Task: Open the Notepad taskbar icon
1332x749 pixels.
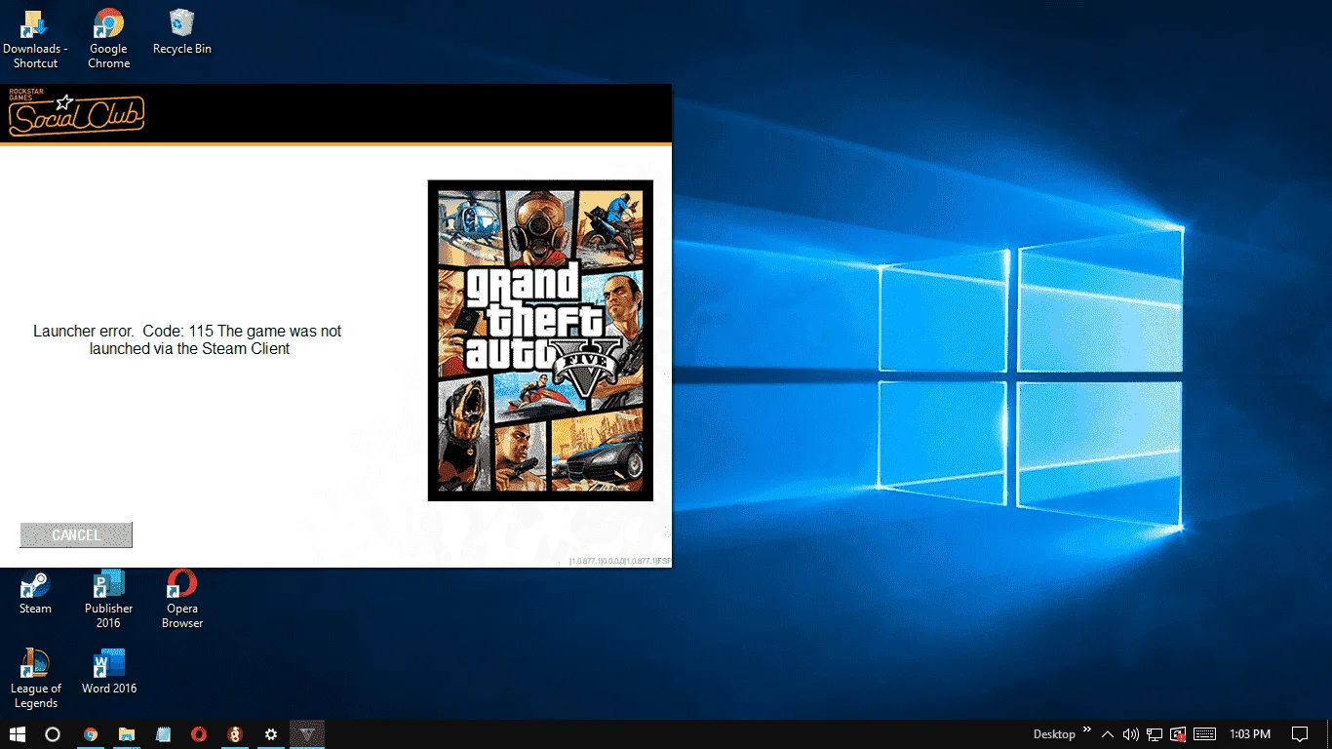Action: coord(163,734)
